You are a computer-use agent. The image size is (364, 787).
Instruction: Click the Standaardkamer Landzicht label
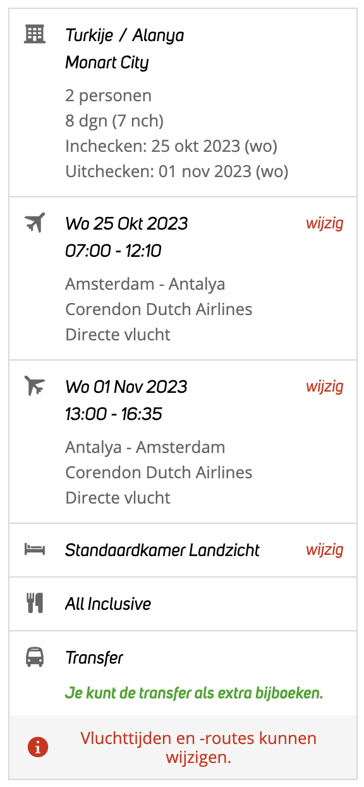pos(162,550)
